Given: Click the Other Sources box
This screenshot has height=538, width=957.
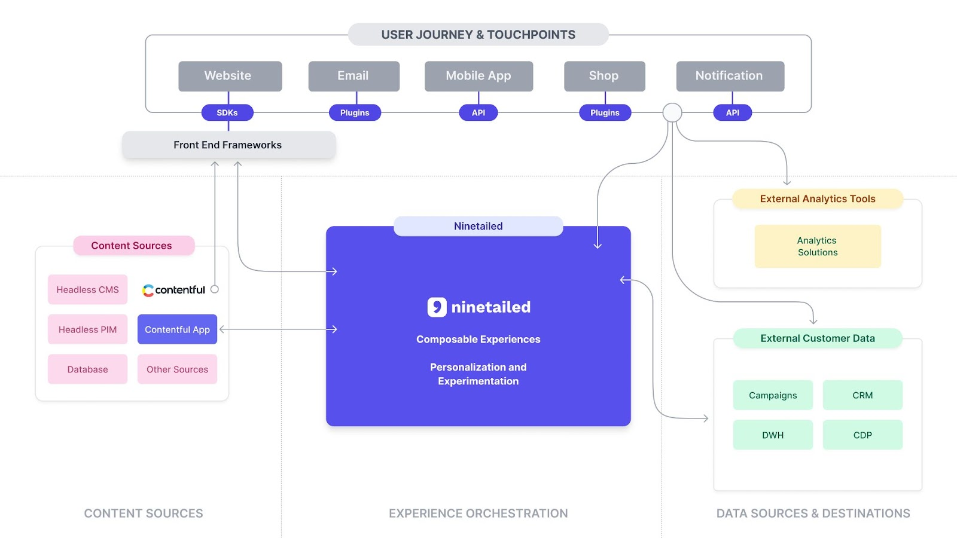Looking at the screenshot, I should (178, 369).
